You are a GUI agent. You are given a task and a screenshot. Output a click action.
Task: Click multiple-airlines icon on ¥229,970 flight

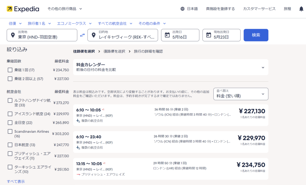(x=78, y=148)
